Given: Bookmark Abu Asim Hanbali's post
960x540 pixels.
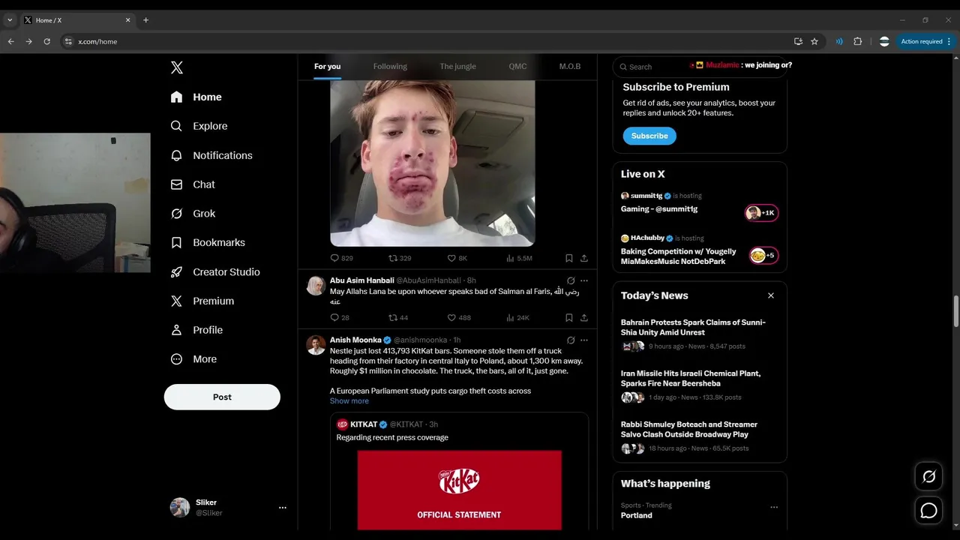Looking at the screenshot, I should (569, 318).
